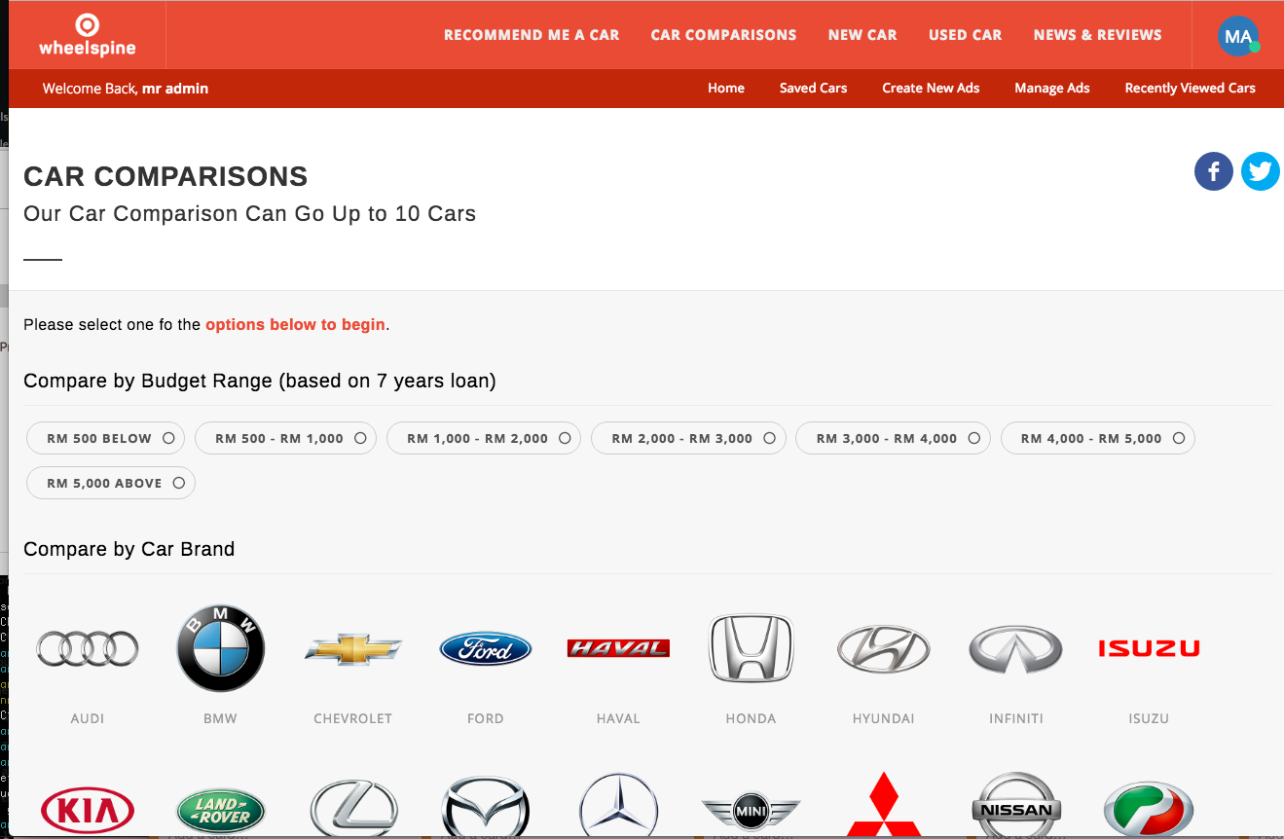Click the Honda brand logo
The height and width of the screenshot is (839, 1284).
[x=751, y=648]
